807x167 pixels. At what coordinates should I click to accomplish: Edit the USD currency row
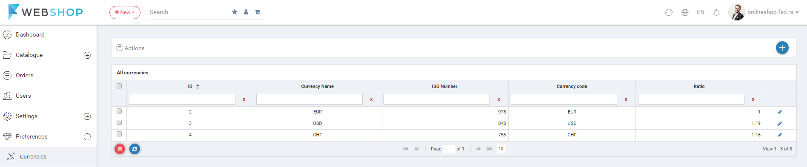tap(780, 124)
